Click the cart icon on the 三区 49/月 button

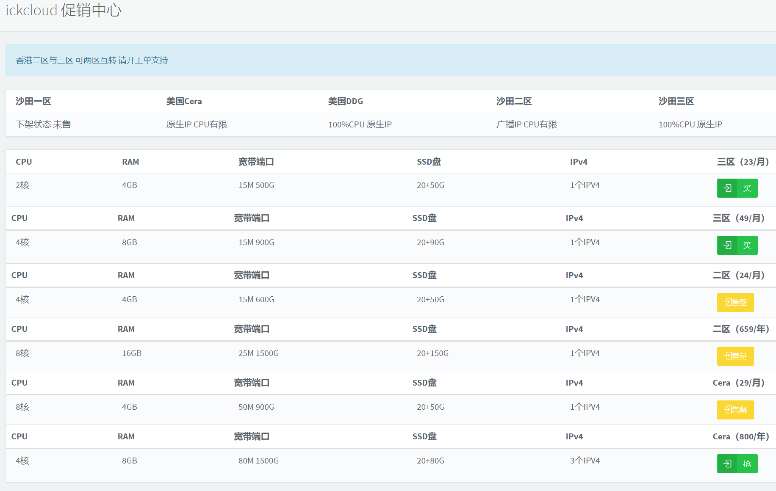(727, 245)
